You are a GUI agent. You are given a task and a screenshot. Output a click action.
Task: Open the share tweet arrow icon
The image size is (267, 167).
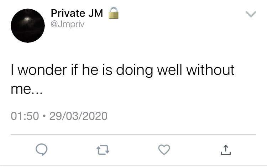226,150
